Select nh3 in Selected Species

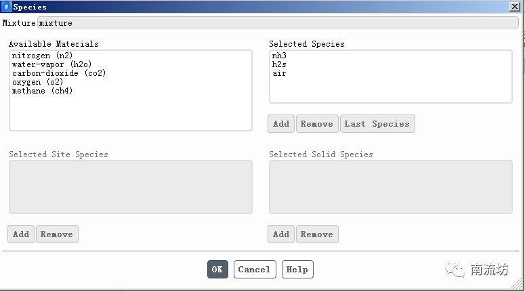279,56
